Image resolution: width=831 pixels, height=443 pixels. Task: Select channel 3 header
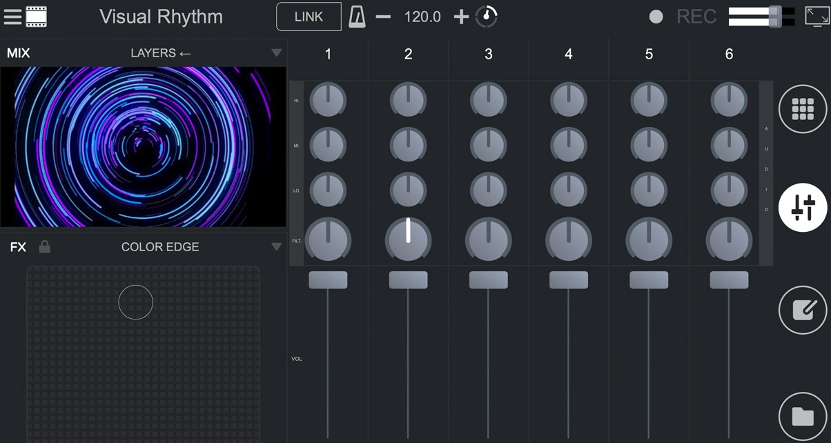pyautogui.click(x=489, y=54)
